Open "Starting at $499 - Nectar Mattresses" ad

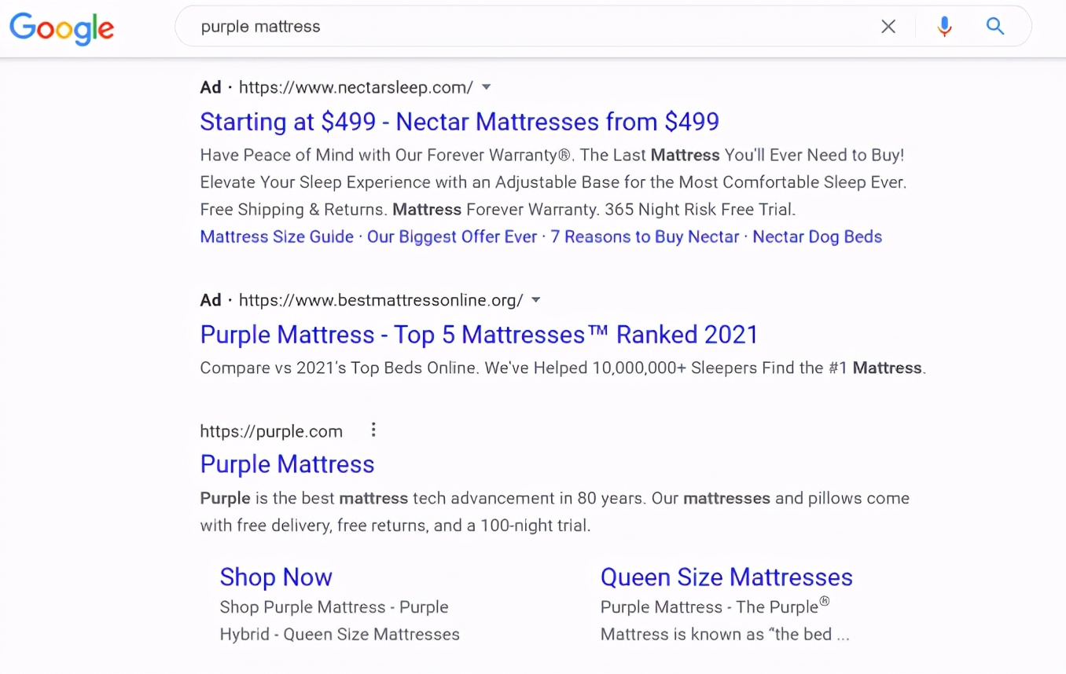pos(459,122)
